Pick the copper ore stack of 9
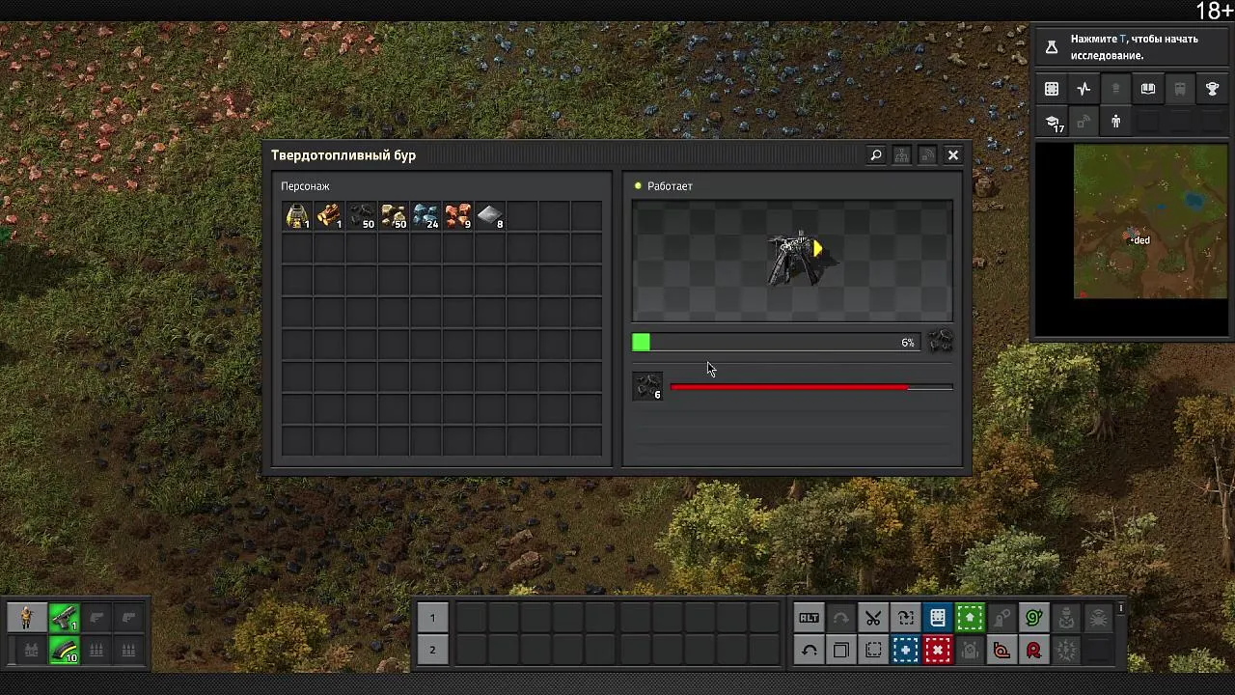This screenshot has height=695, width=1235. click(458, 216)
